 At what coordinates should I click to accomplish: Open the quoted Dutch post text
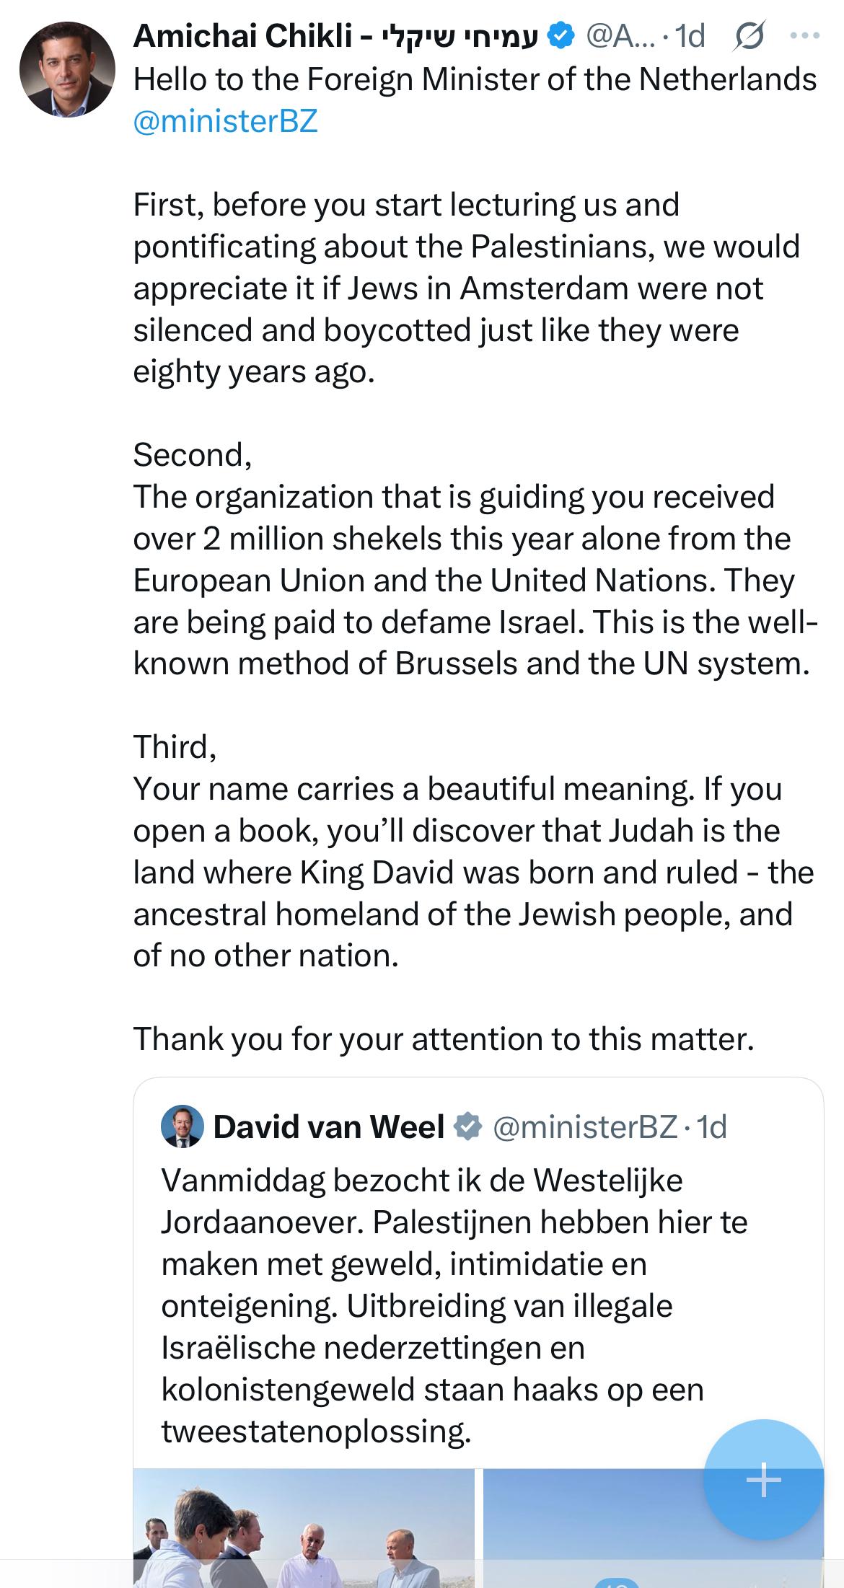(x=433, y=1305)
